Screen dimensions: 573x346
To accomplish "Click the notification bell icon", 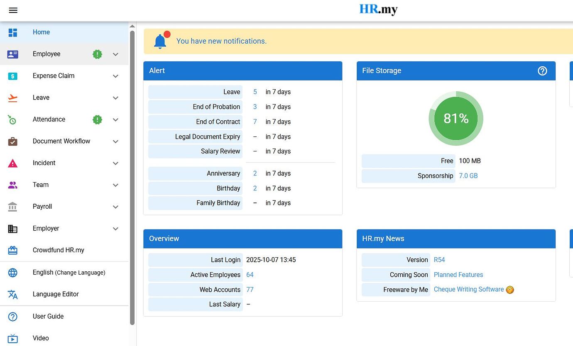I will 161,41.
